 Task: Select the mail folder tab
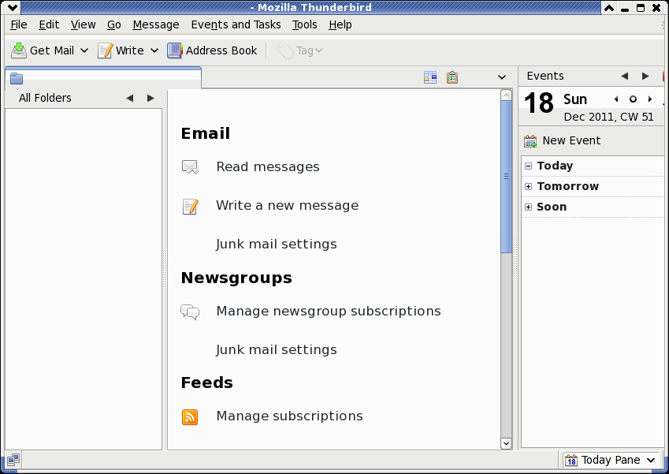pos(103,78)
